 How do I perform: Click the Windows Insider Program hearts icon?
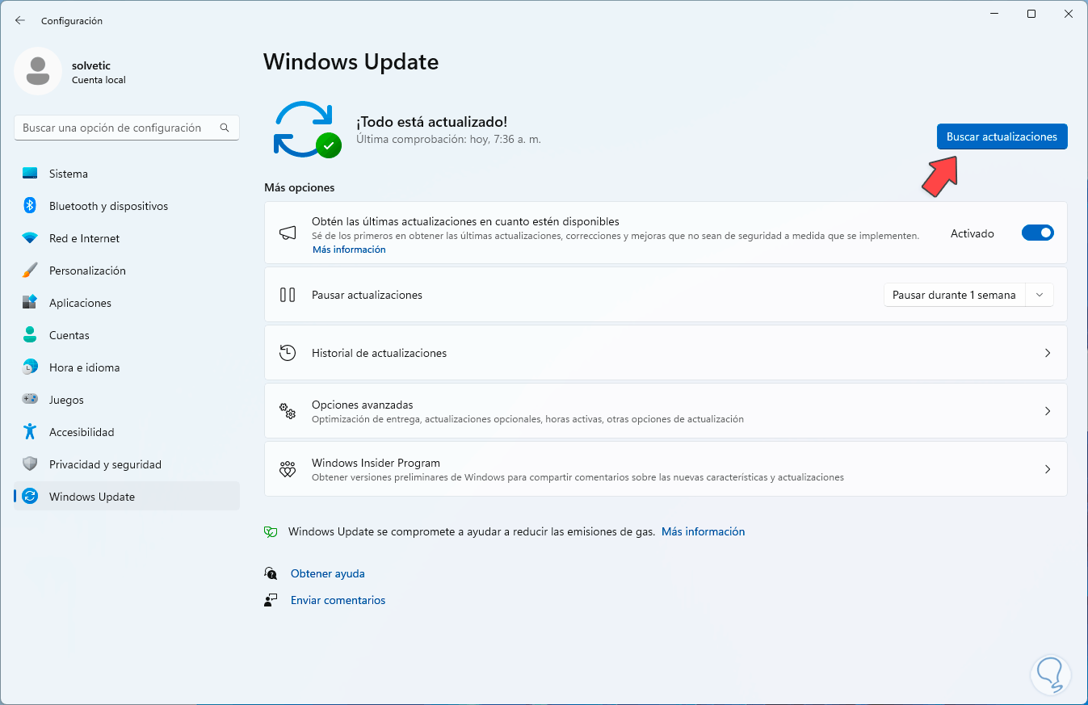click(x=288, y=469)
